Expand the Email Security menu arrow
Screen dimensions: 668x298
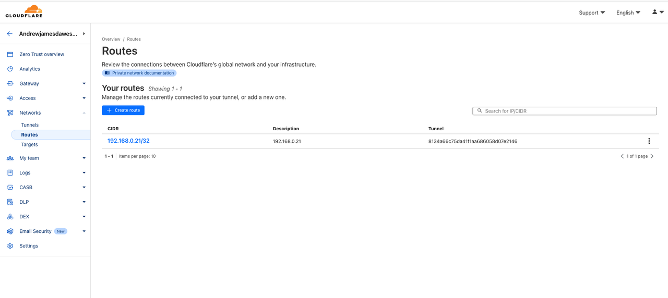click(84, 231)
